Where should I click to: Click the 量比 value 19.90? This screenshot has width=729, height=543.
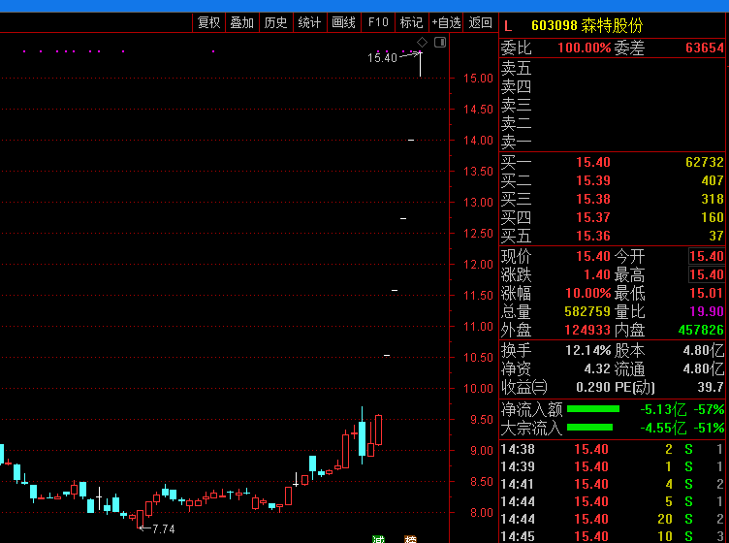[706, 311]
